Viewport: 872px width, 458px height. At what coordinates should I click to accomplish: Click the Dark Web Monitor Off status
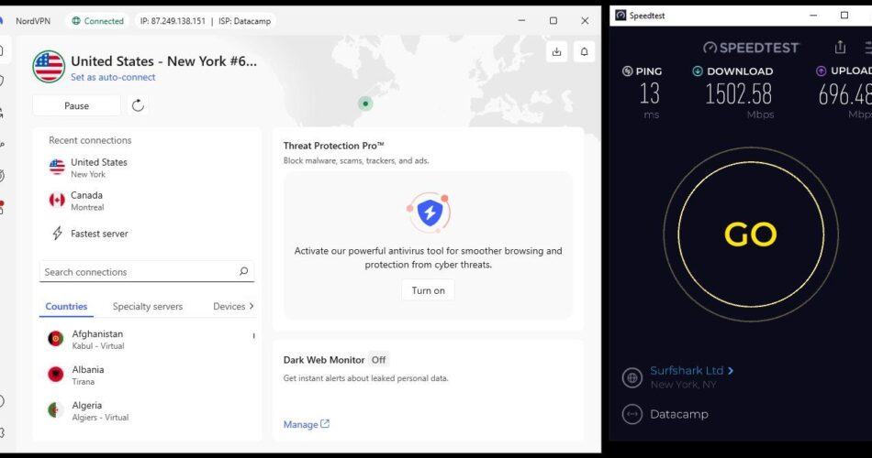click(x=378, y=360)
